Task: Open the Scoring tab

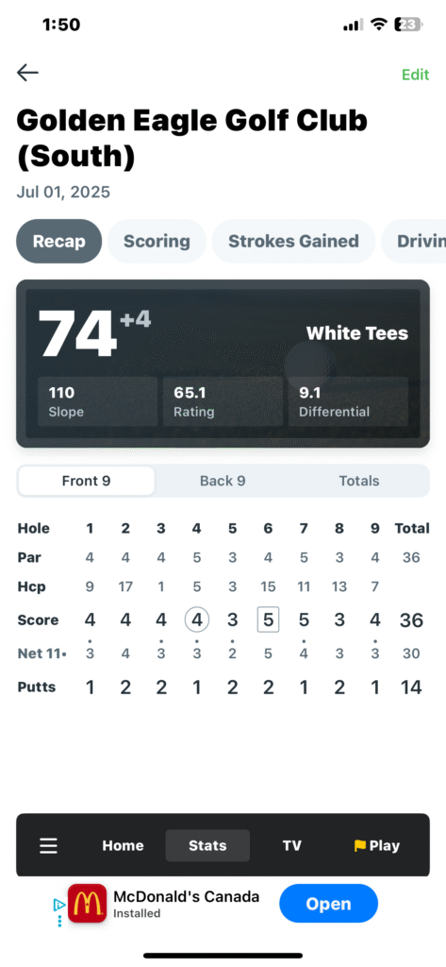Action: (x=157, y=241)
